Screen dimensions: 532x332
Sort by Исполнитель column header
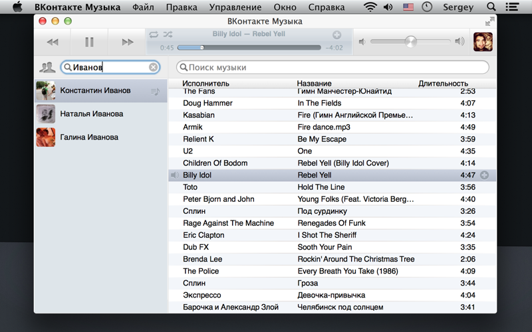205,84
